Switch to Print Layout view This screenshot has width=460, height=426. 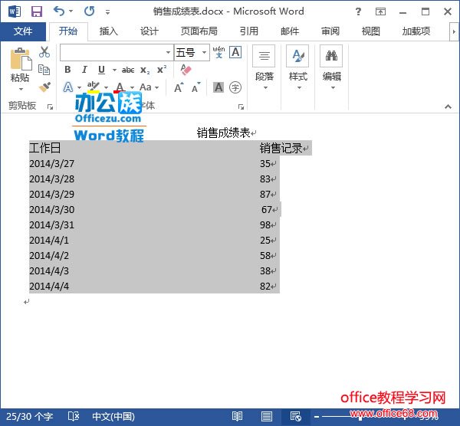click(x=266, y=416)
